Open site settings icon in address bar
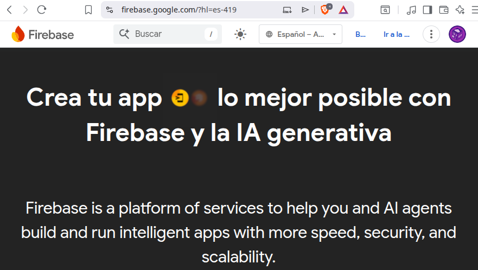 (x=110, y=10)
